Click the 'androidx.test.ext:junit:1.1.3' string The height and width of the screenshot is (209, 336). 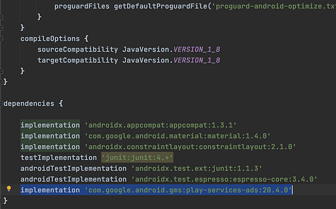point(197,169)
